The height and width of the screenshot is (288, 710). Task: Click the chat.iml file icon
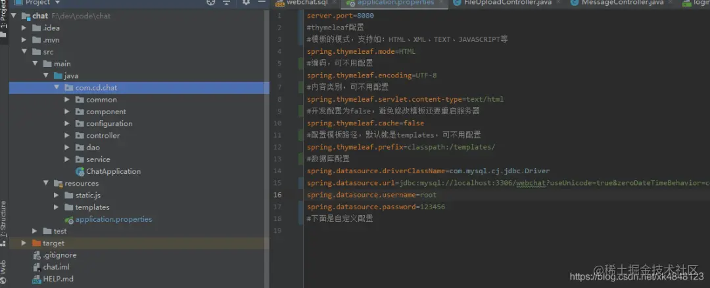click(x=37, y=267)
